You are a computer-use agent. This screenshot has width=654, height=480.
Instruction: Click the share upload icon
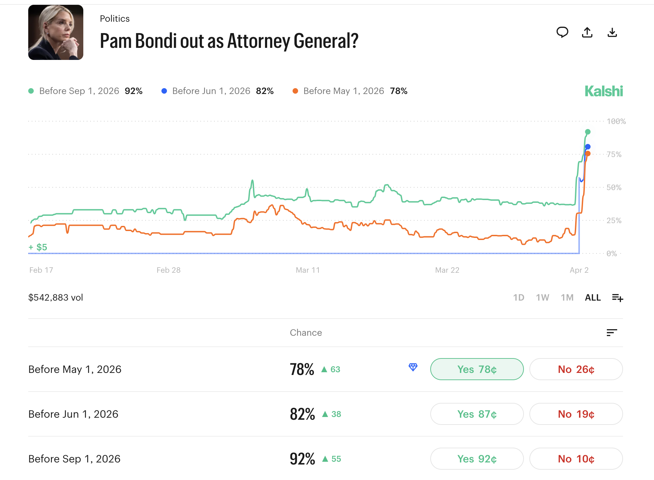pos(587,32)
